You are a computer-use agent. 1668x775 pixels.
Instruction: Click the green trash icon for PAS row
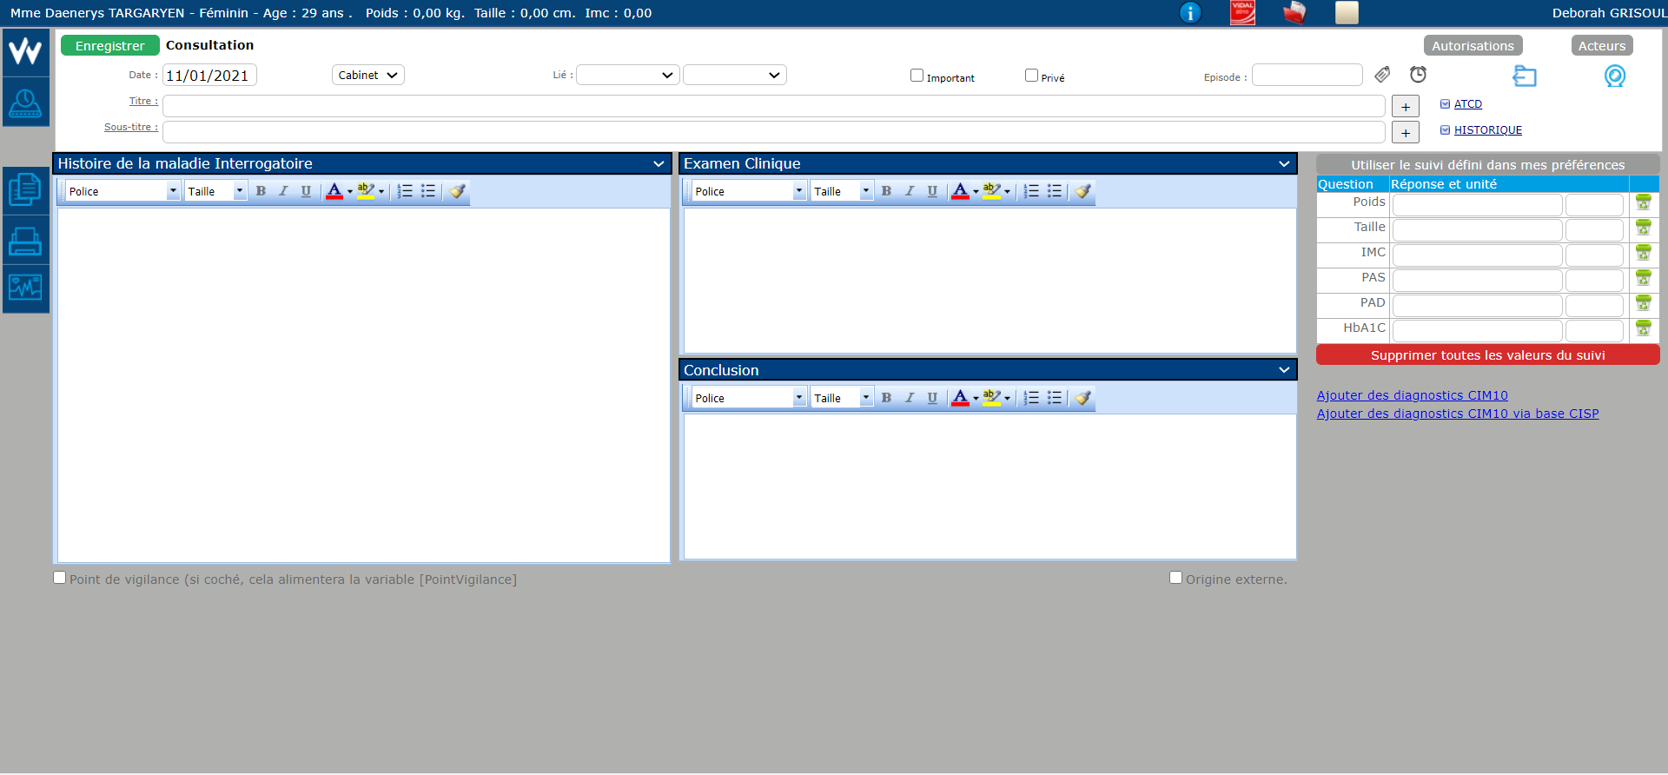(1643, 278)
